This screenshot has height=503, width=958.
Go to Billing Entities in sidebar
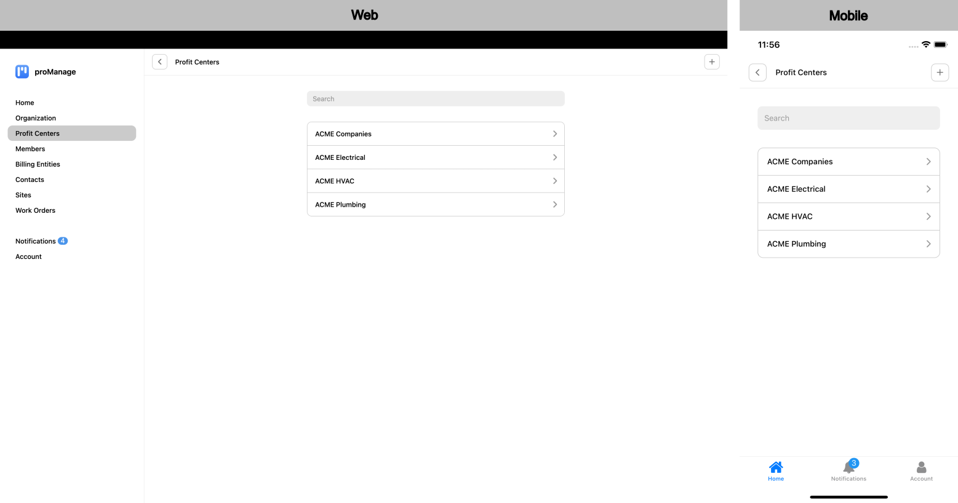point(38,164)
